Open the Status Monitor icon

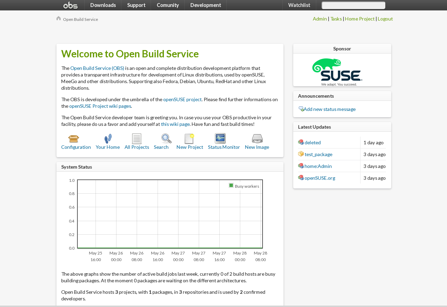220,138
